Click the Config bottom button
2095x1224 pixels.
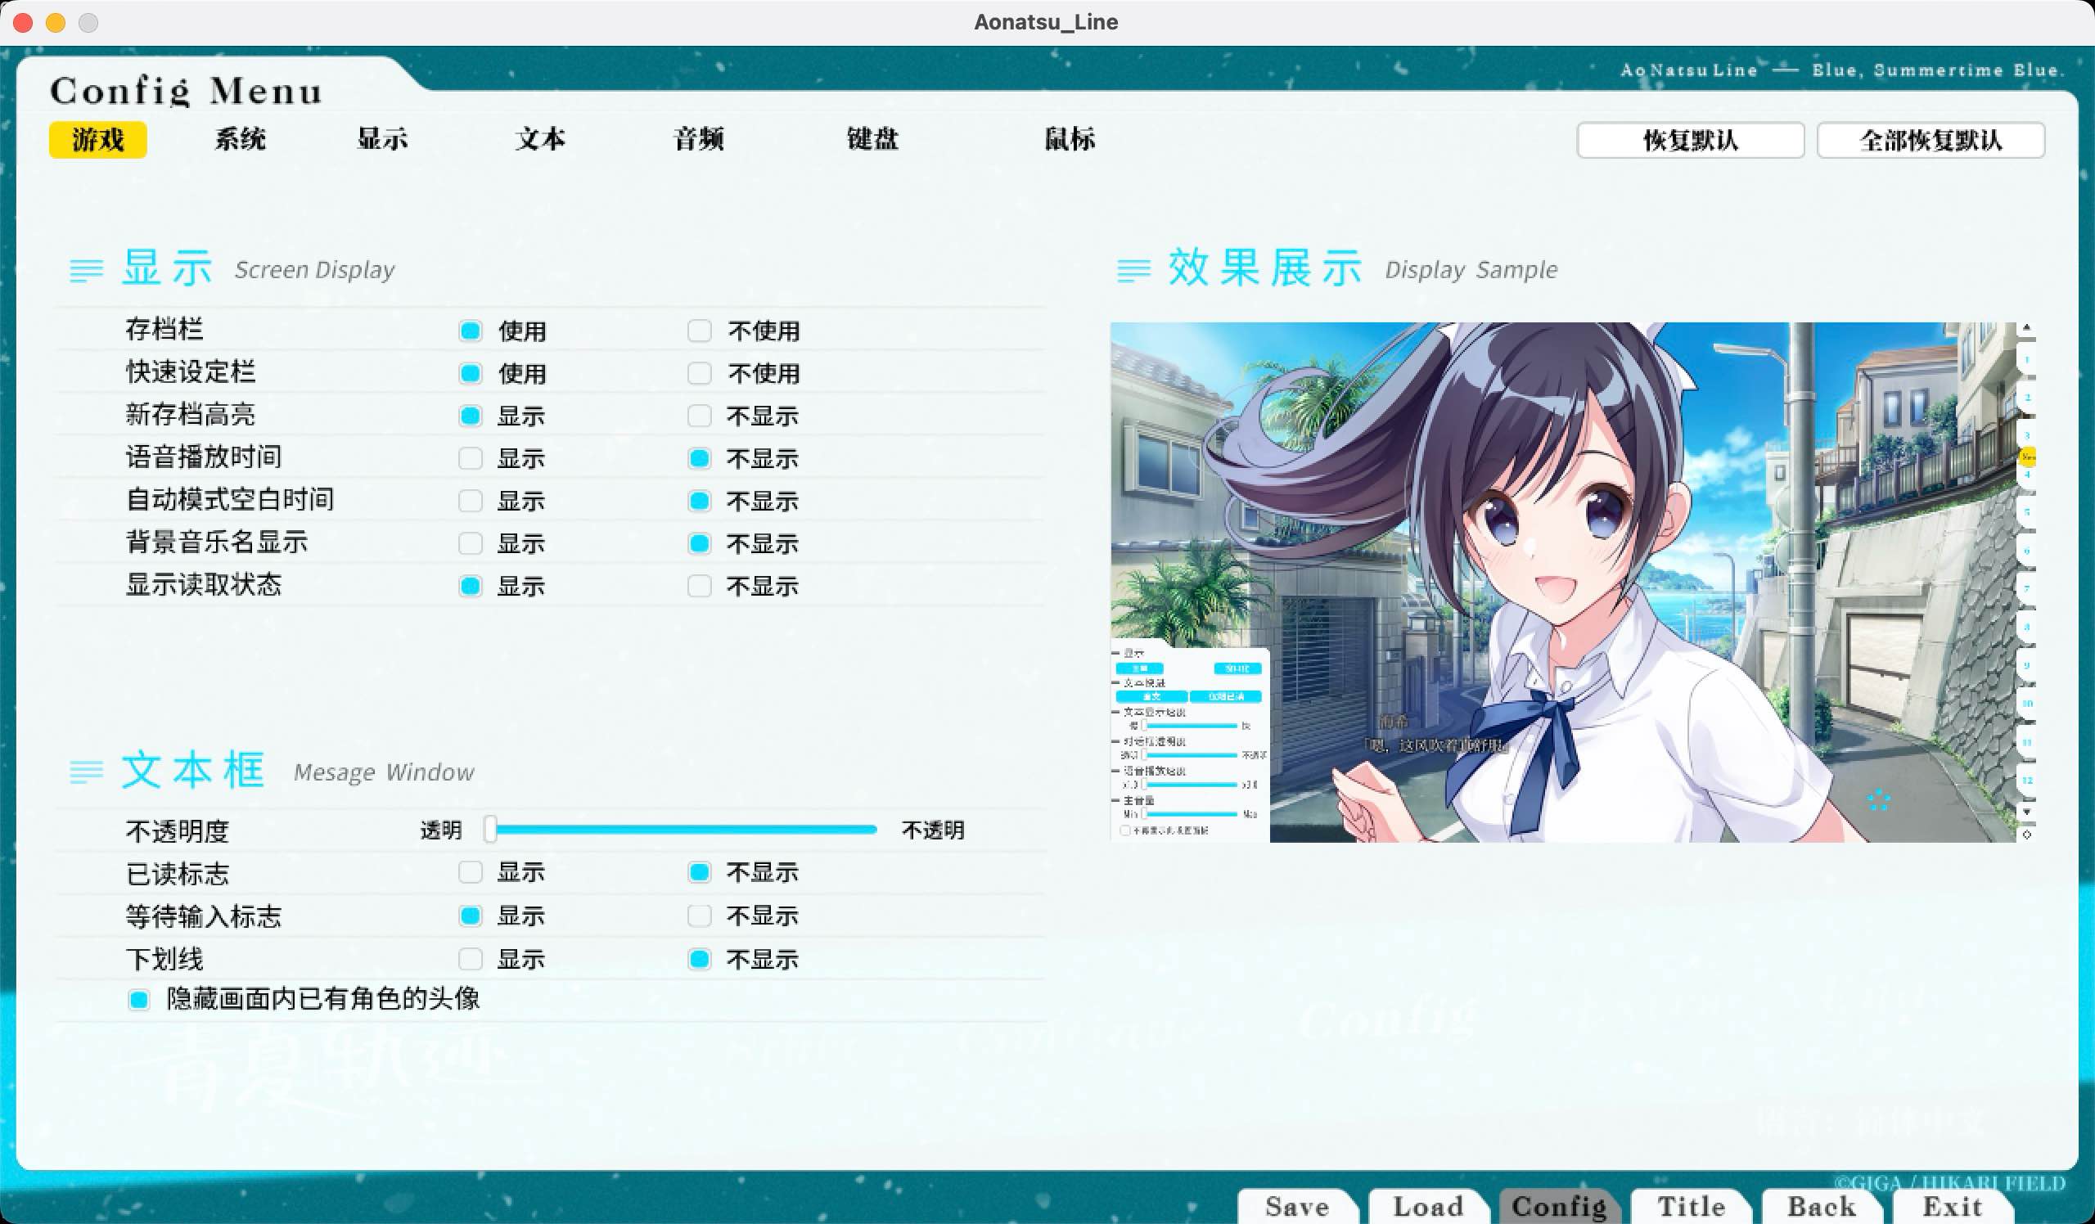1559,1206
